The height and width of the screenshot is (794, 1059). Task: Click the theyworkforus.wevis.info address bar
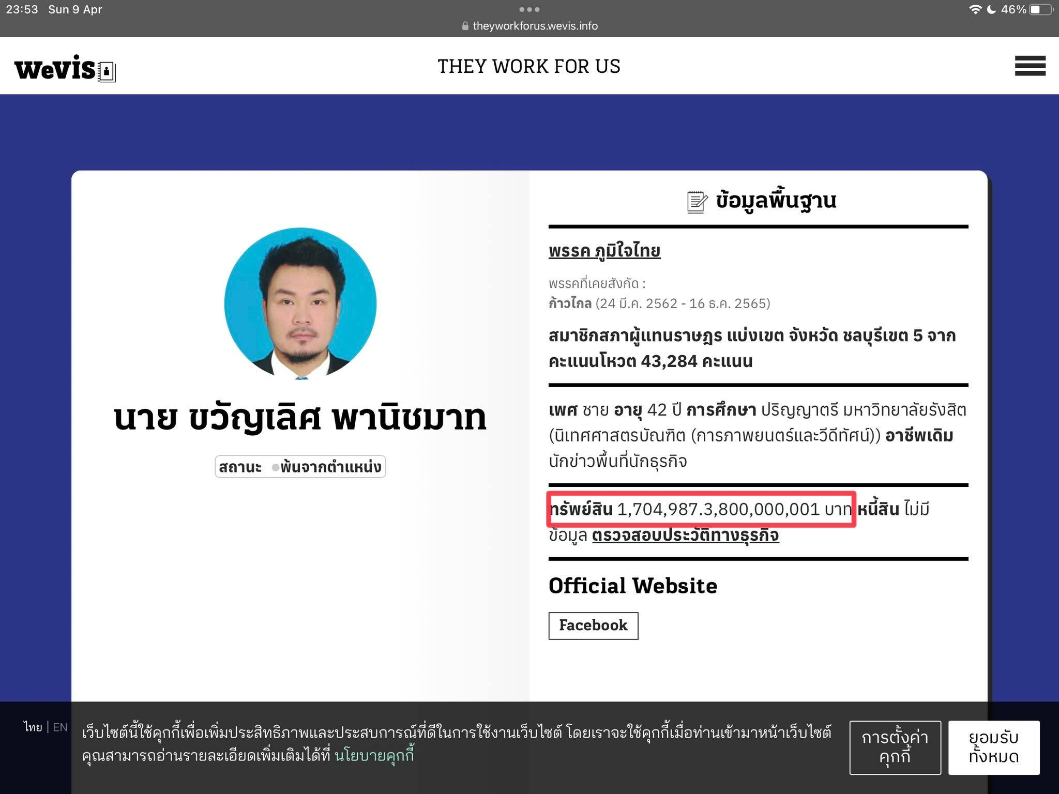pos(535,25)
